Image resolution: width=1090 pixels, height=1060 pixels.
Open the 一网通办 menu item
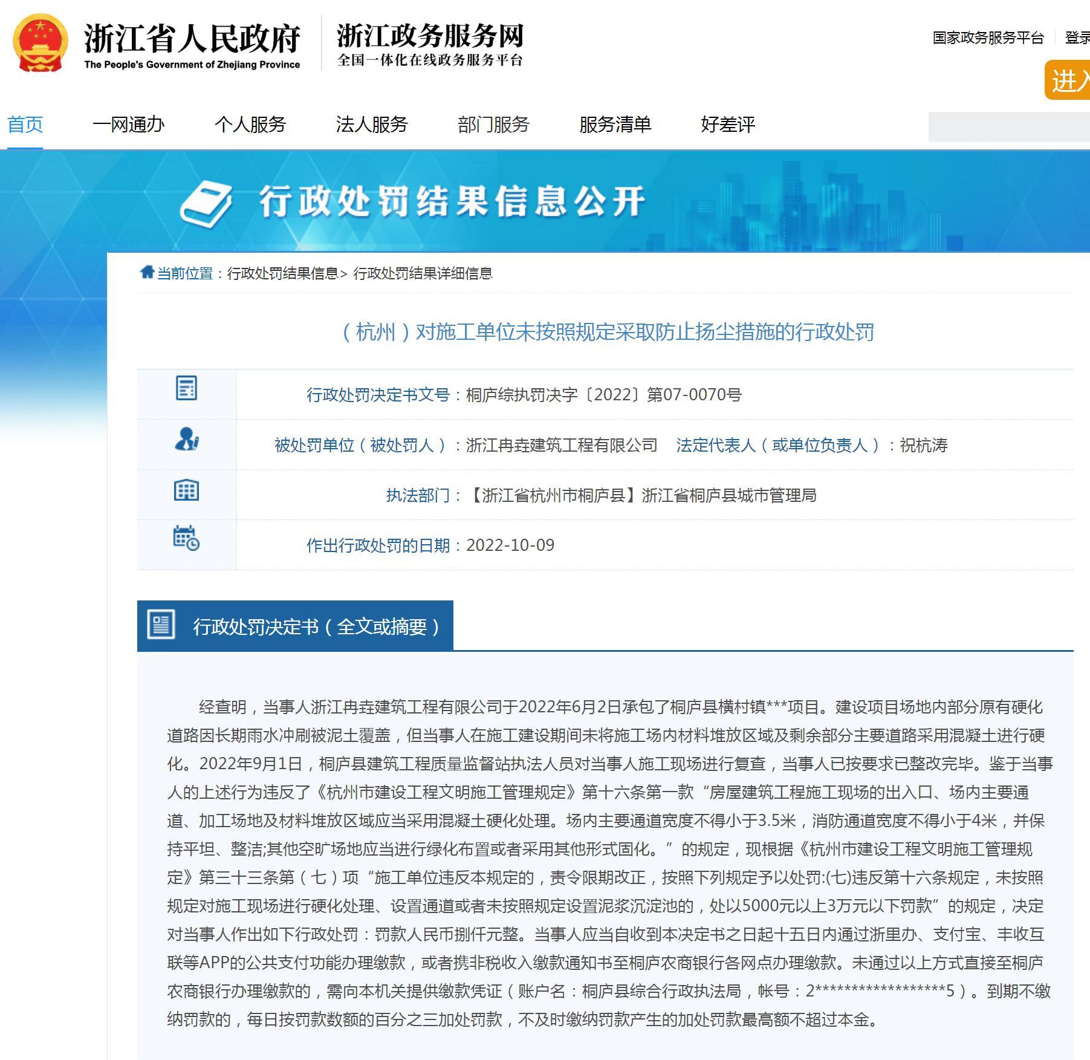point(128,125)
